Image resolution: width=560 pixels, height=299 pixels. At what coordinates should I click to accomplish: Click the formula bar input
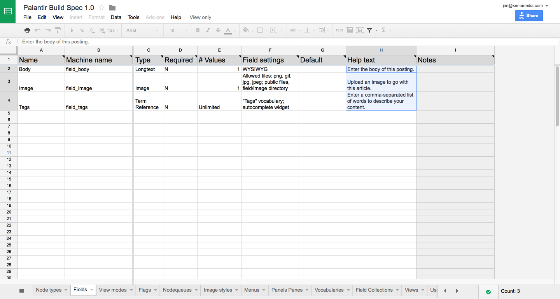[x=288, y=41]
